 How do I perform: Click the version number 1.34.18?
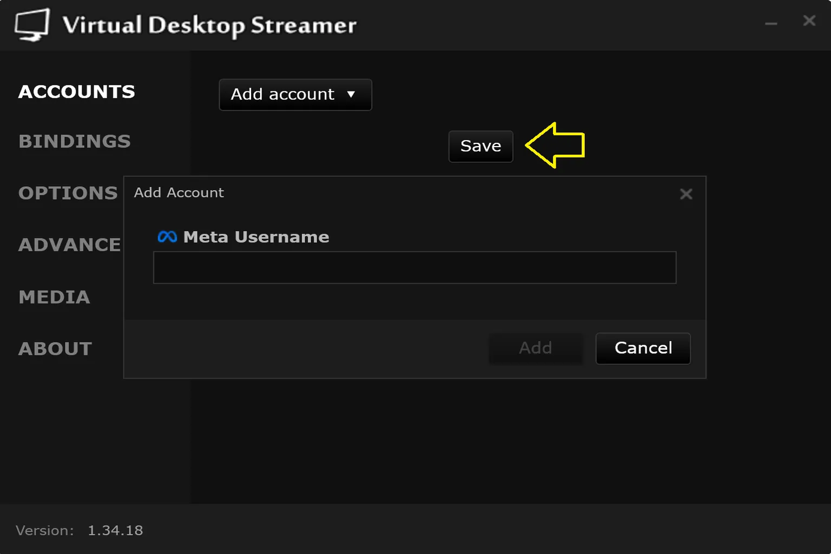point(115,531)
